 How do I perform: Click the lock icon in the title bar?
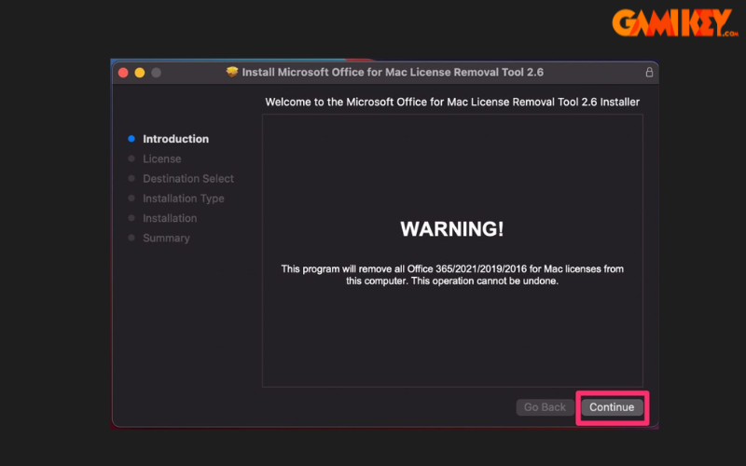click(x=649, y=72)
